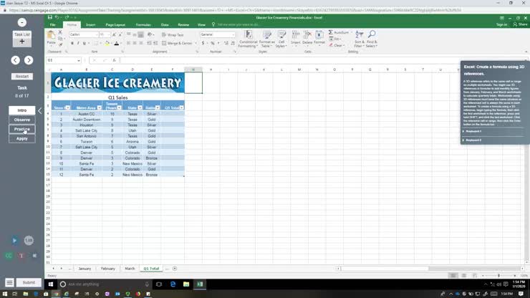Toggle Italic formatting

pos(78,43)
